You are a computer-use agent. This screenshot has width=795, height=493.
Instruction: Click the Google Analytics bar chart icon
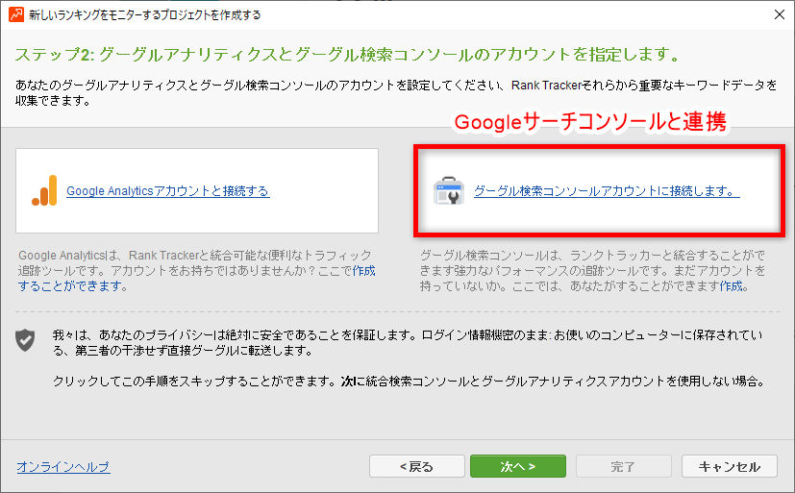[x=44, y=190]
